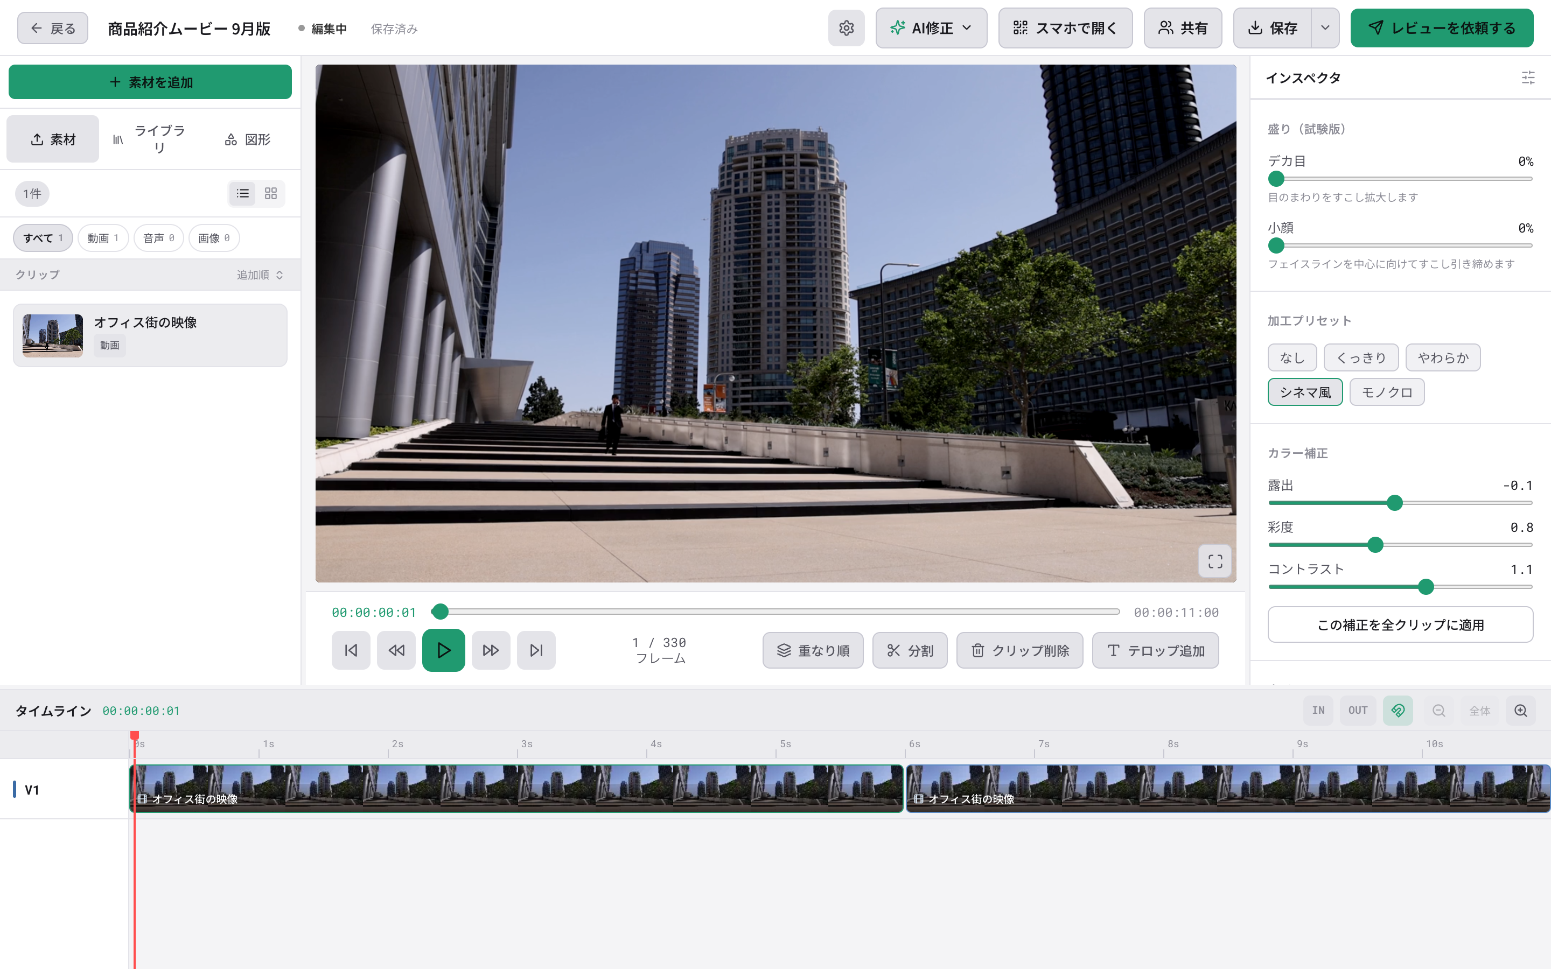Click the 露出 slider handle
The width and height of the screenshot is (1551, 969).
point(1395,503)
